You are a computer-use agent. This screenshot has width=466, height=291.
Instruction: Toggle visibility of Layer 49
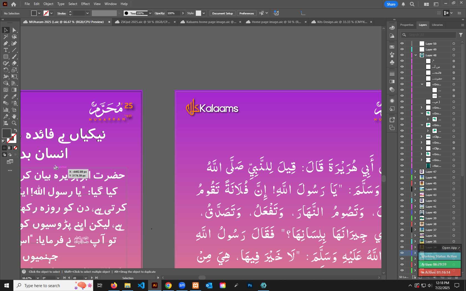[402, 49]
